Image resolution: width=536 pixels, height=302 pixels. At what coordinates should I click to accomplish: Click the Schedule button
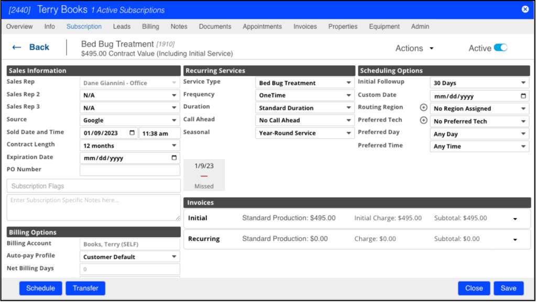(40, 288)
